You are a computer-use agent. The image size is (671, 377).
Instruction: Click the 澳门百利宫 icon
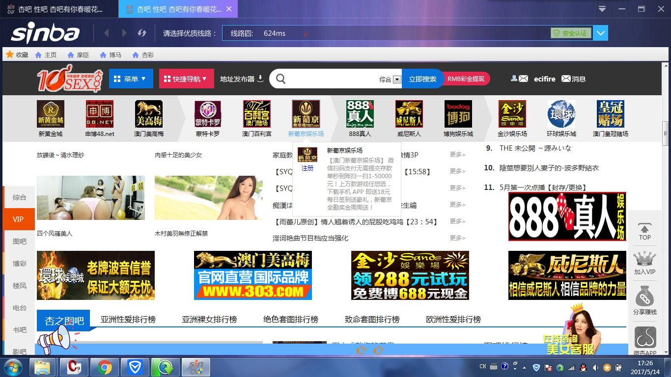point(257,114)
